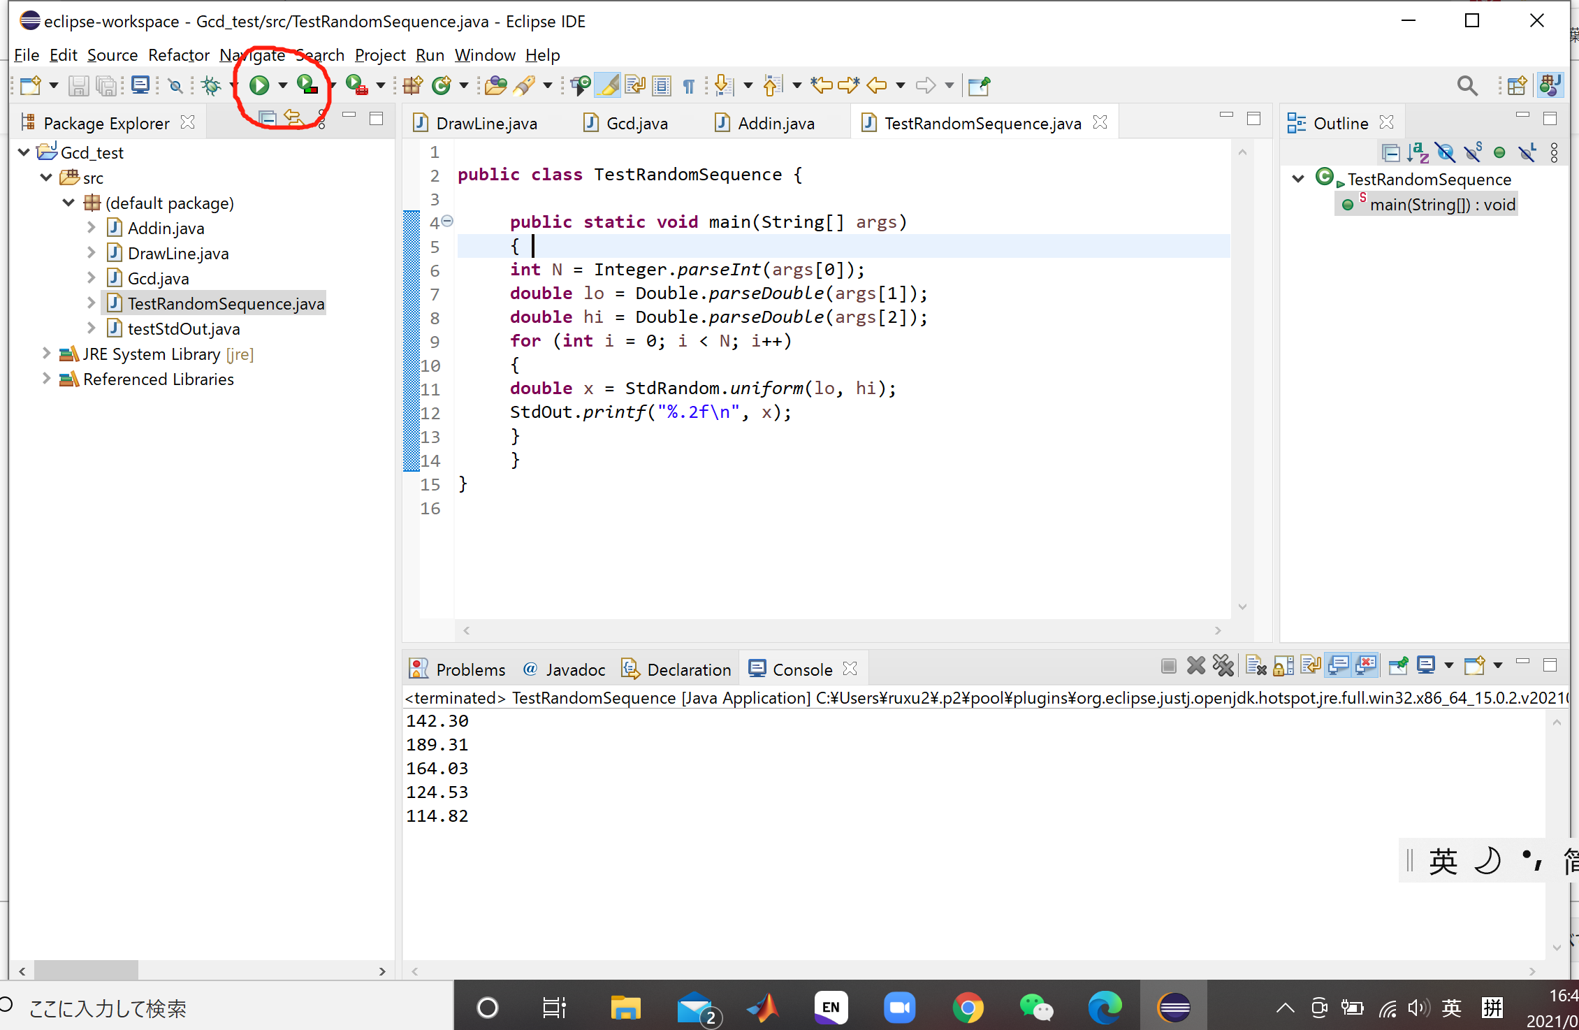This screenshot has width=1579, height=1030.
Task: Open Eclipse from the Windows taskbar
Action: tap(1174, 1007)
